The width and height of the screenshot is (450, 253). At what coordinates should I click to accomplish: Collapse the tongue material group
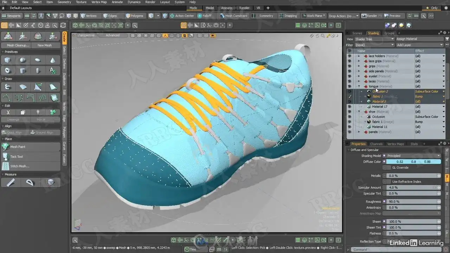point(359,86)
